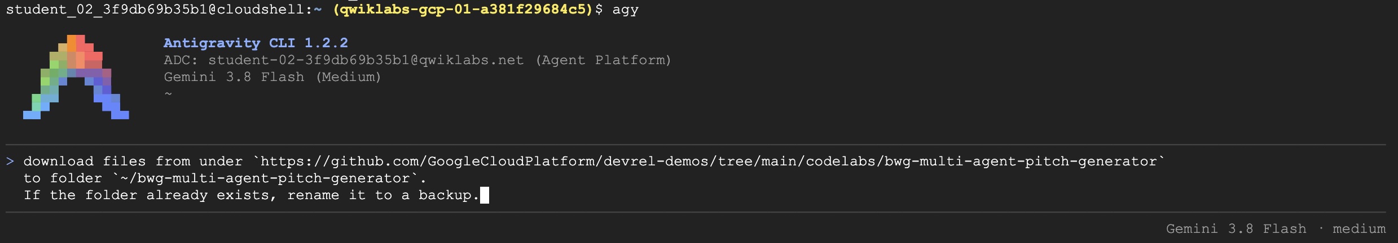Click the Antigravity pixel-art logo
The image size is (1398, 243).
76,77
